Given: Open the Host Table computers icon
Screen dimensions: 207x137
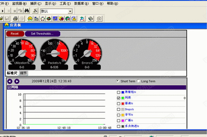Looking at the screenshot, I should point(36,19).
